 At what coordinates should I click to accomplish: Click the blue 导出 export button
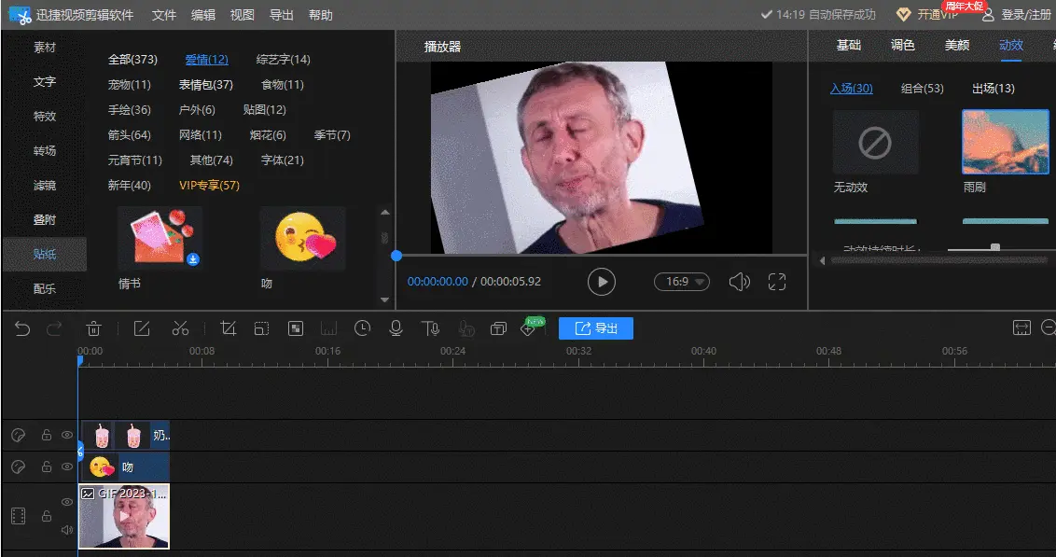(x=596, y=328)
